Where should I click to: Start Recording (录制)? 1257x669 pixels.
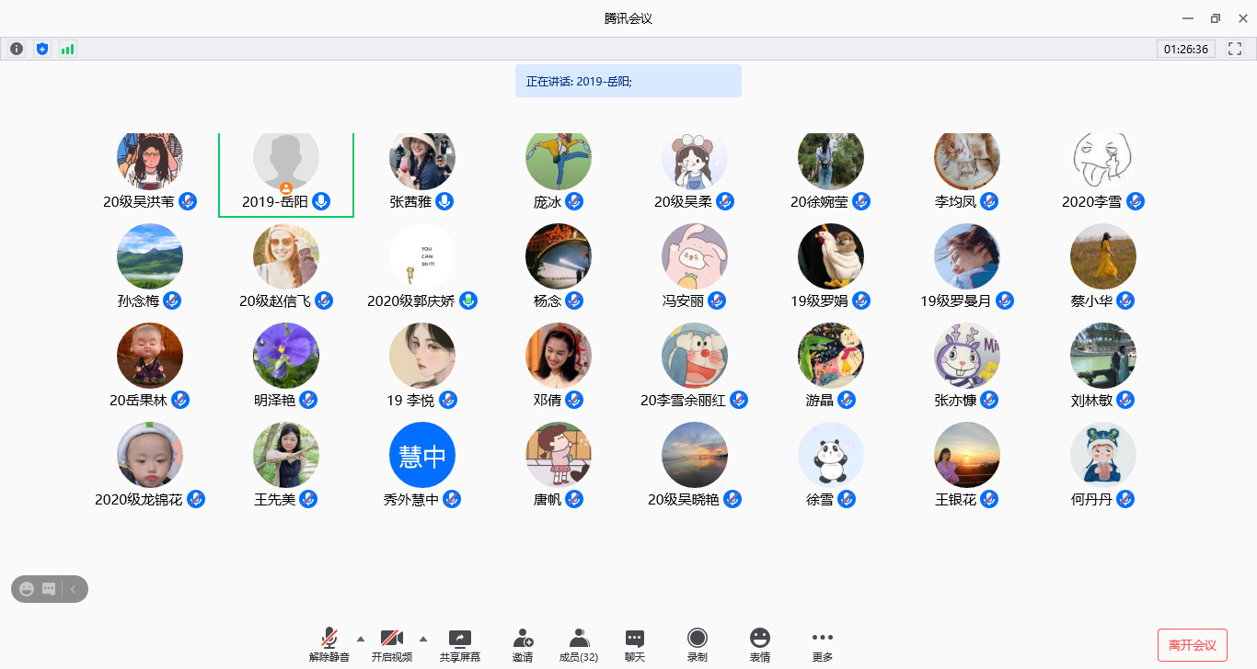(x=698, y=645)
